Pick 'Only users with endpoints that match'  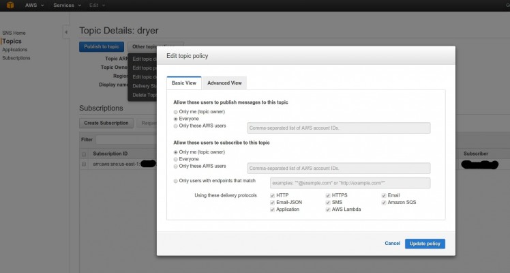(176, 181)
